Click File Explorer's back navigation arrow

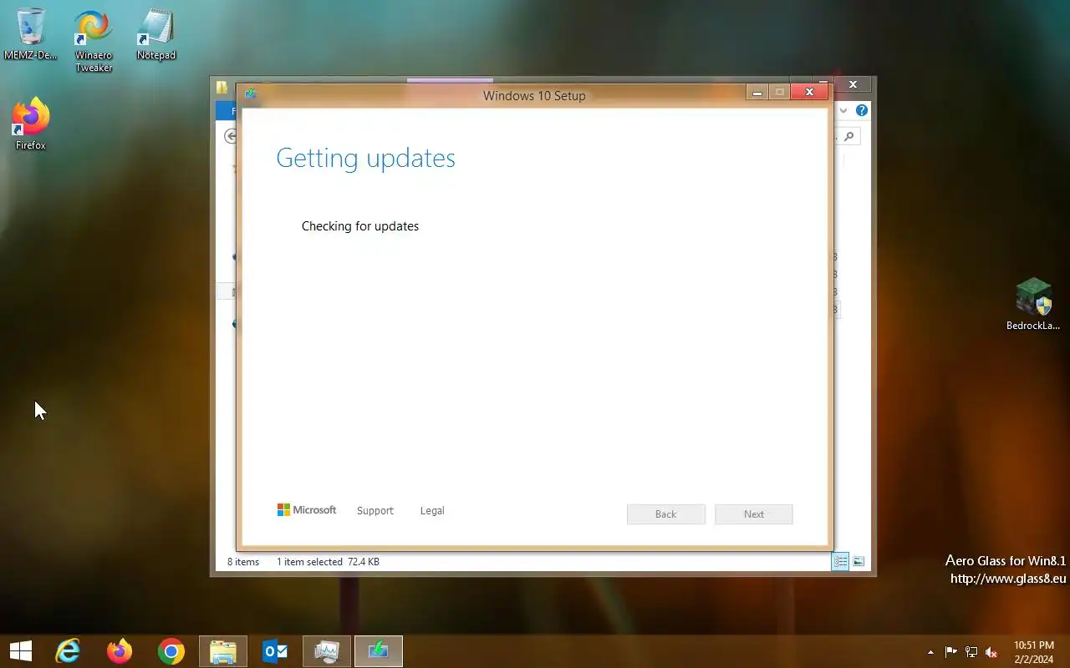pos(231,136)
